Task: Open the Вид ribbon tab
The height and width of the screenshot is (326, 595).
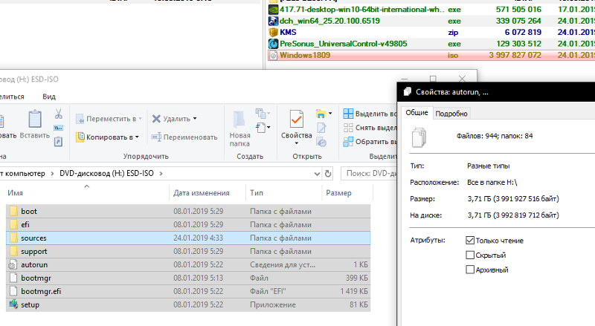Action: pos(49,97)
